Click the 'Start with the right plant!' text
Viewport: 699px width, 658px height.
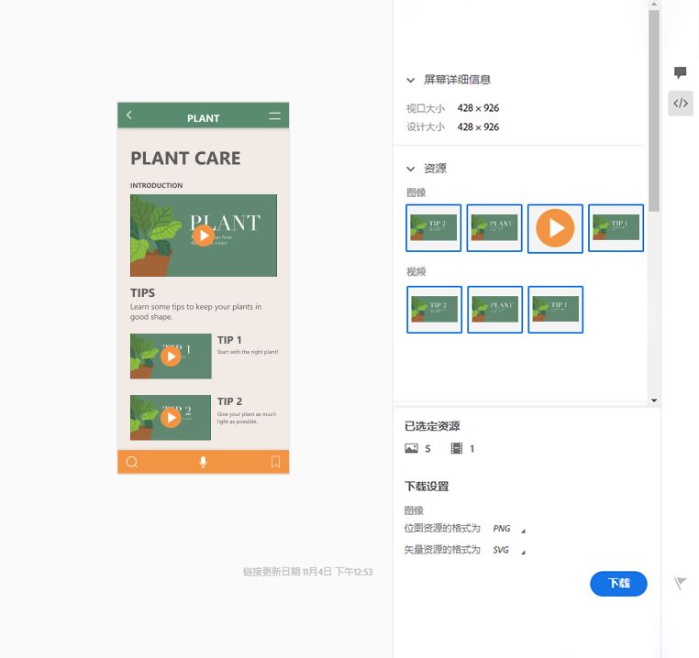248,352
